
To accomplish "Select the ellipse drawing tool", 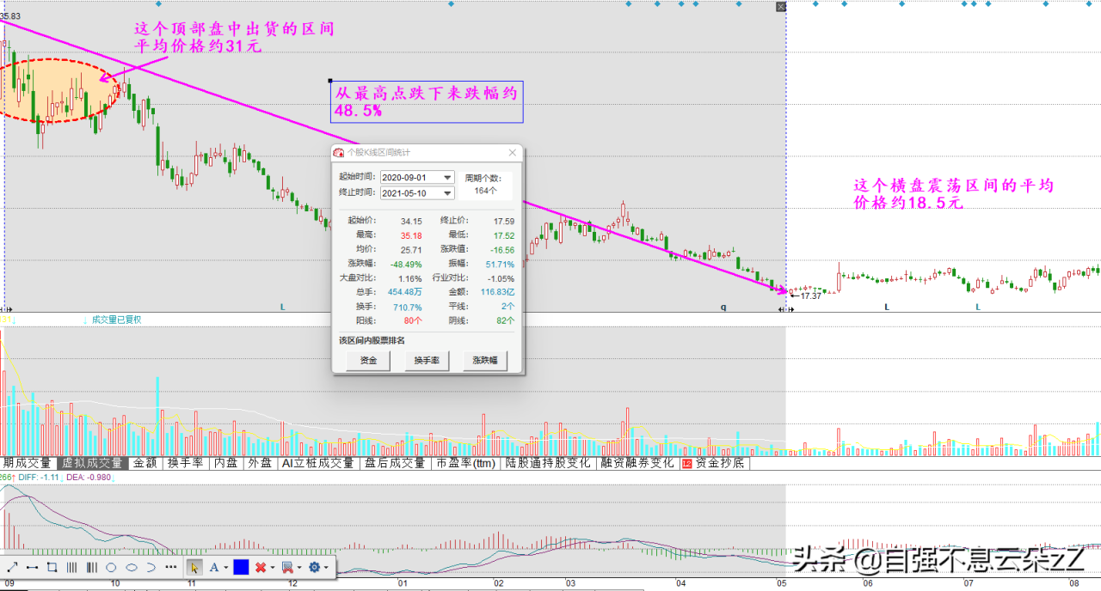I will click(131, 567).
